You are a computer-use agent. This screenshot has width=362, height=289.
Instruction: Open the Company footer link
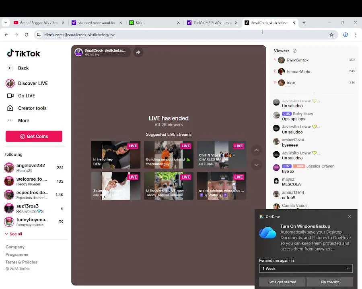15,247
